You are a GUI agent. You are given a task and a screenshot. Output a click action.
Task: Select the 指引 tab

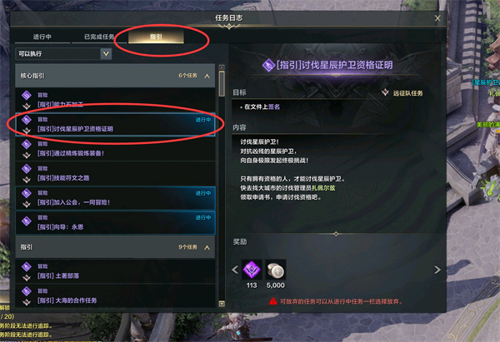(156, 37)
